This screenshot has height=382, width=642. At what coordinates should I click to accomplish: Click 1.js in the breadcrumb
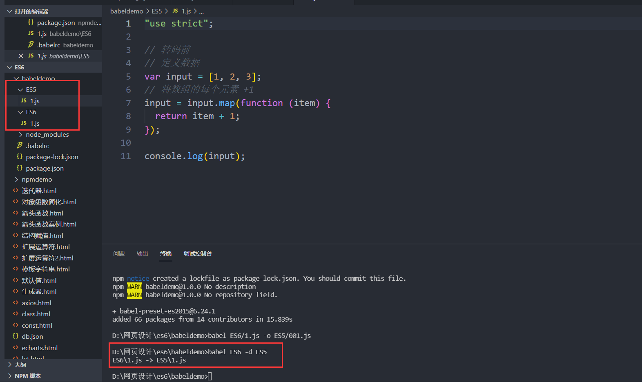(x=186, y=11)
